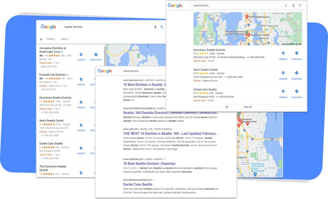
Task: Clear the search with the X in the local pack window
Action: pyautogui.click(x=286, y=6)
